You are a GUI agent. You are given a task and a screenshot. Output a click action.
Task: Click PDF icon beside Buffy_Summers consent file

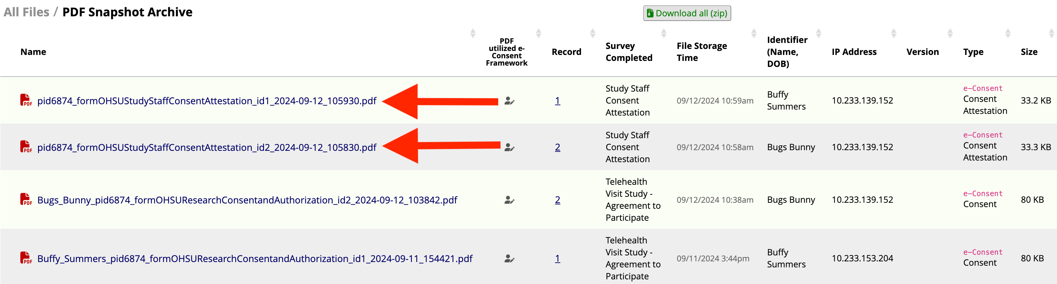point(26,258)
